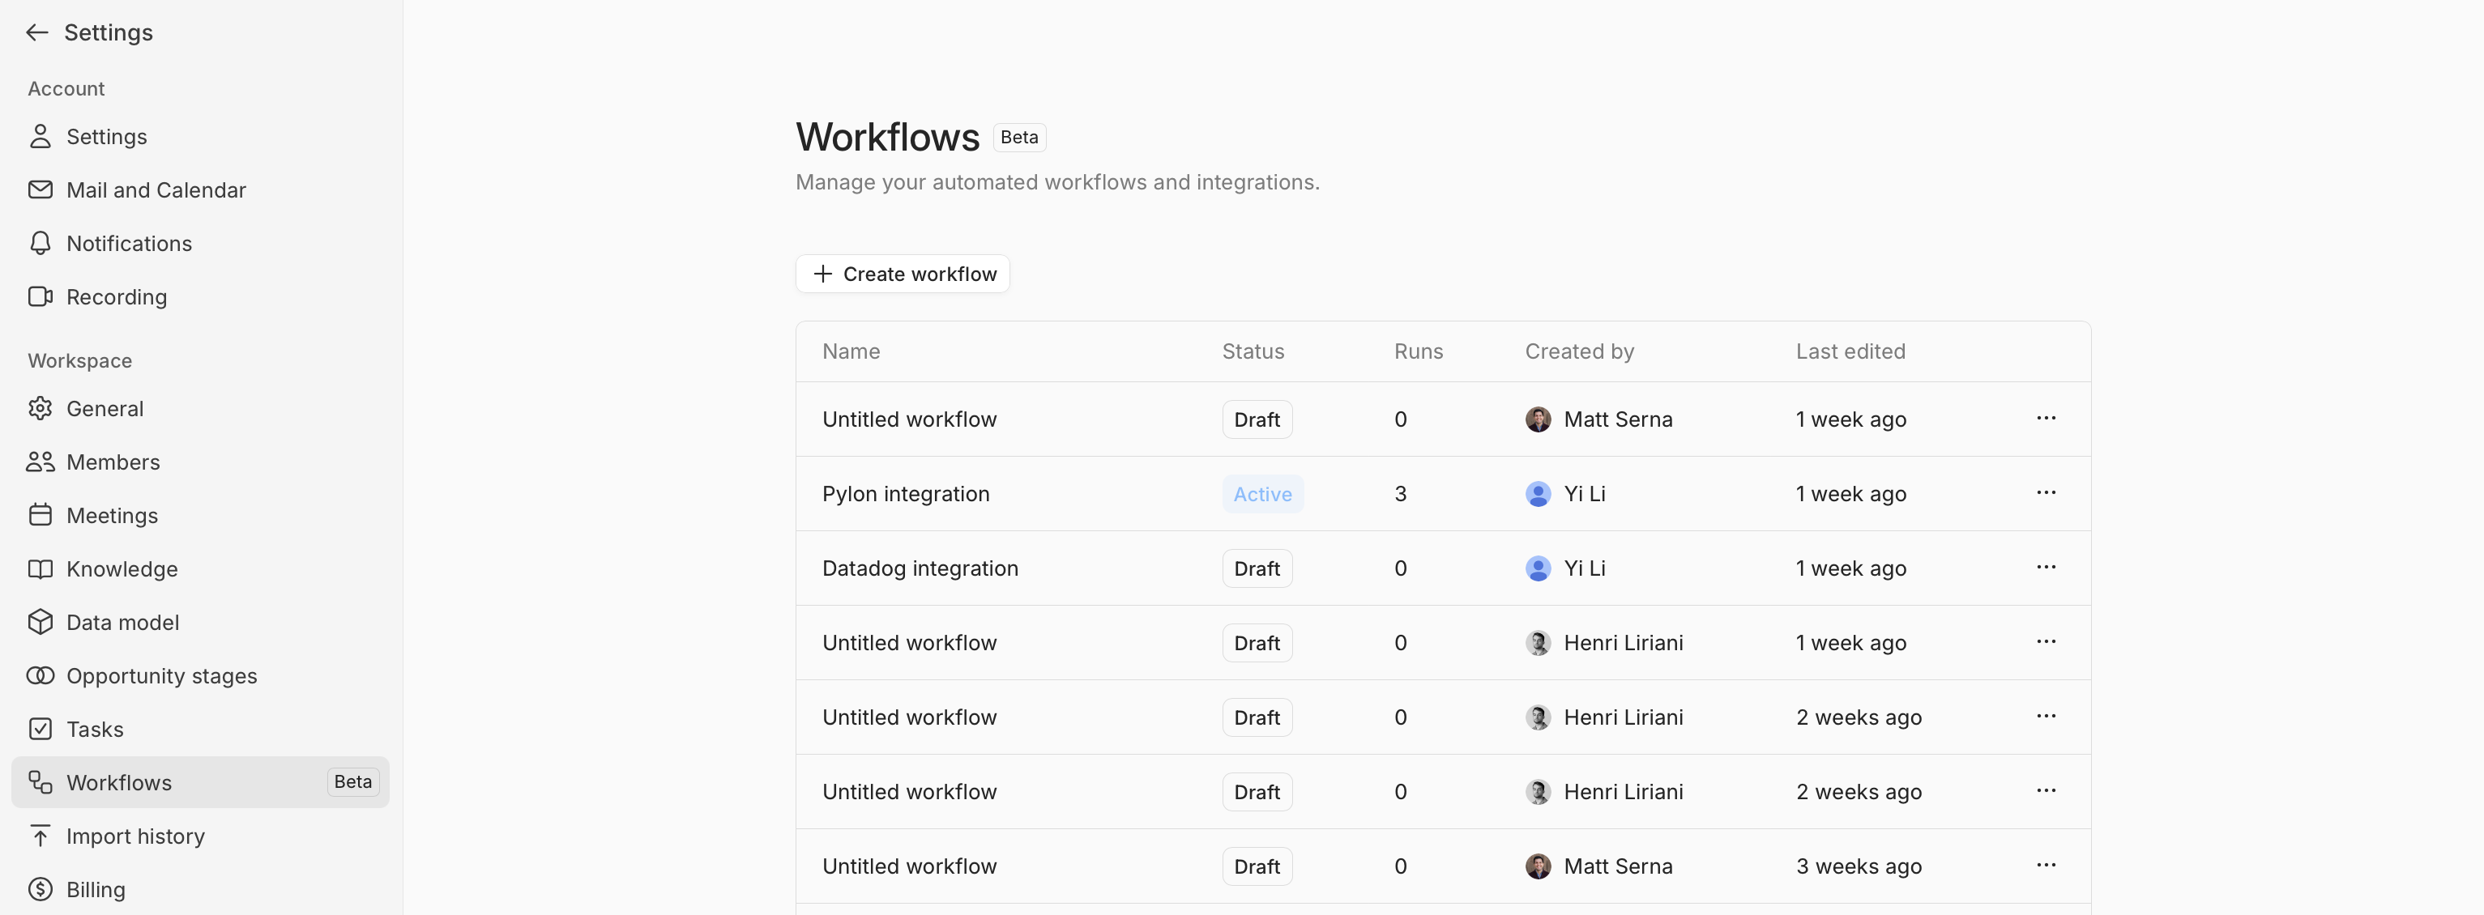Go to Opportunity stages
The width and height of the screenshot is (2484, 915).
(201, 676)
